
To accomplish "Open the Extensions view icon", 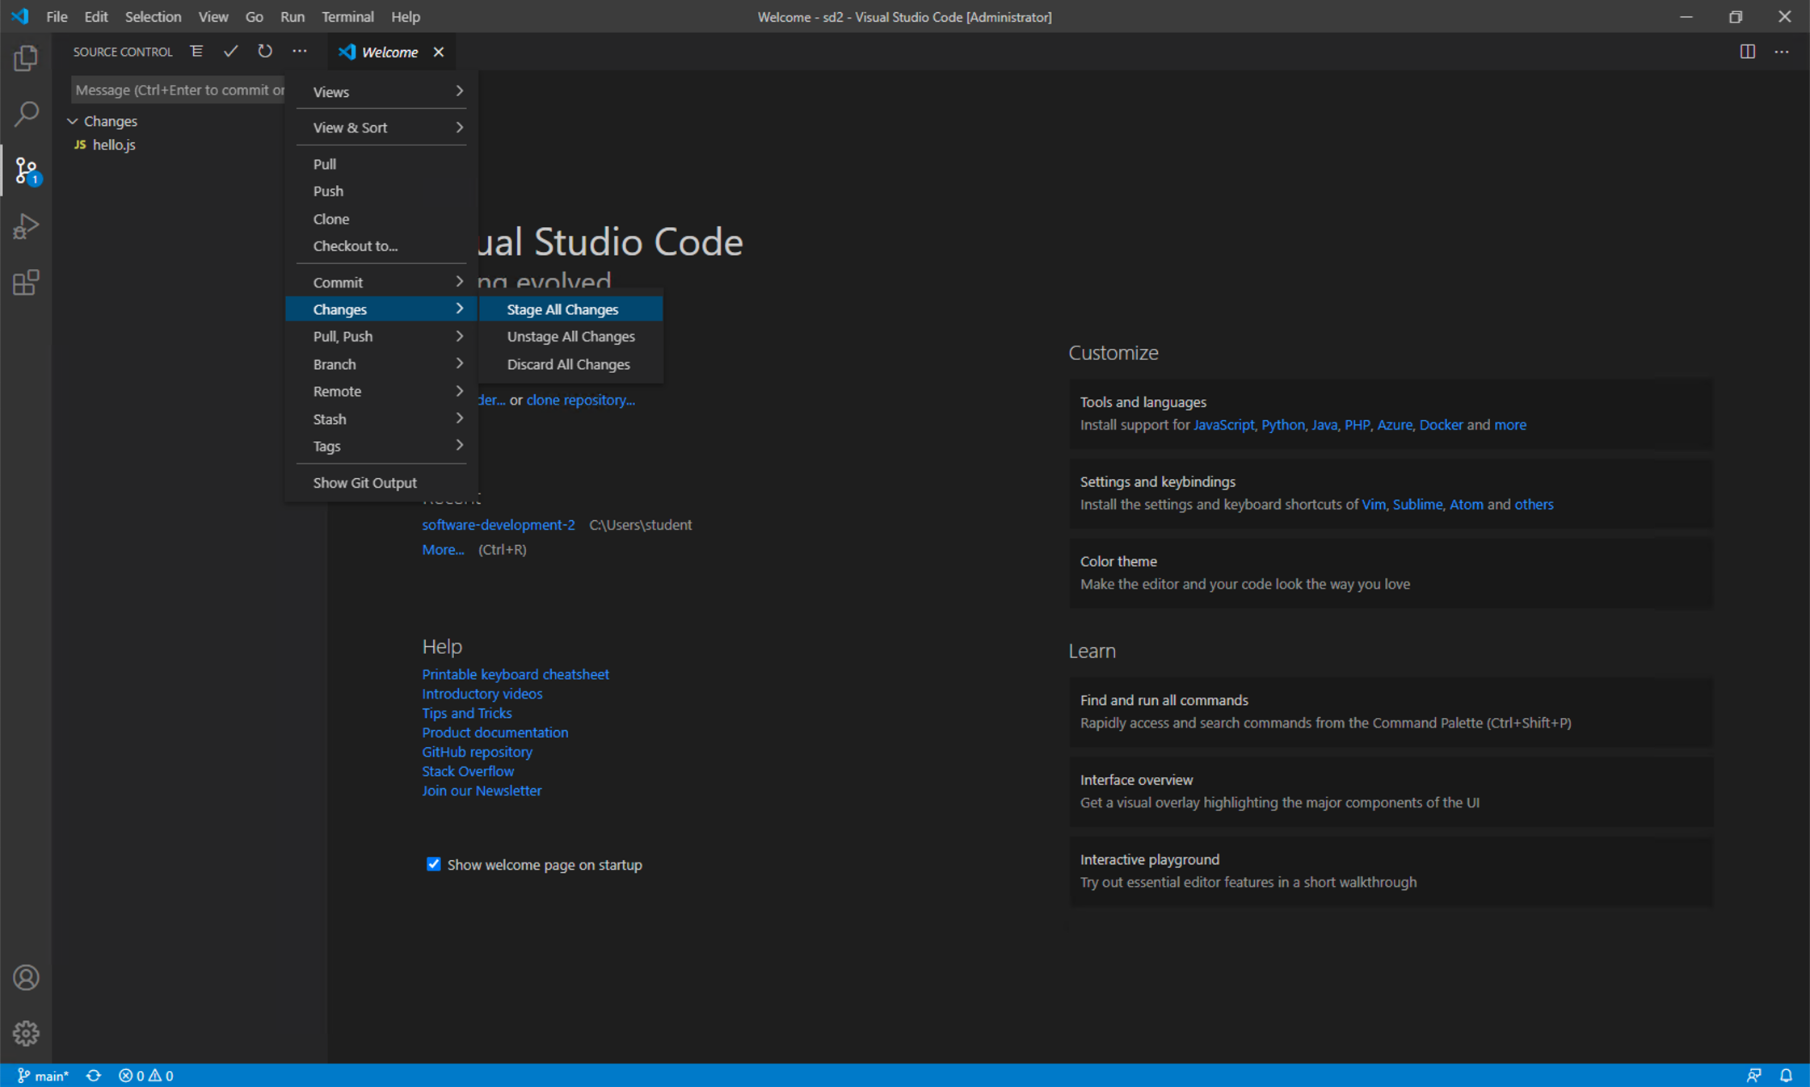I will pos(26,283).
